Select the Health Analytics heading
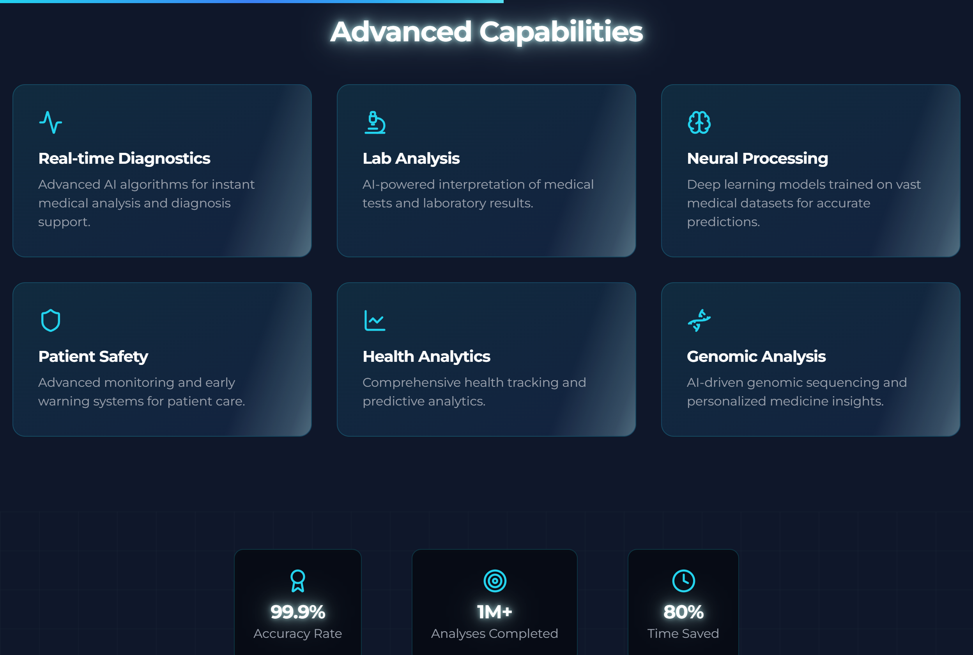Viewport: 973px width, 655px height. (426, 356)
